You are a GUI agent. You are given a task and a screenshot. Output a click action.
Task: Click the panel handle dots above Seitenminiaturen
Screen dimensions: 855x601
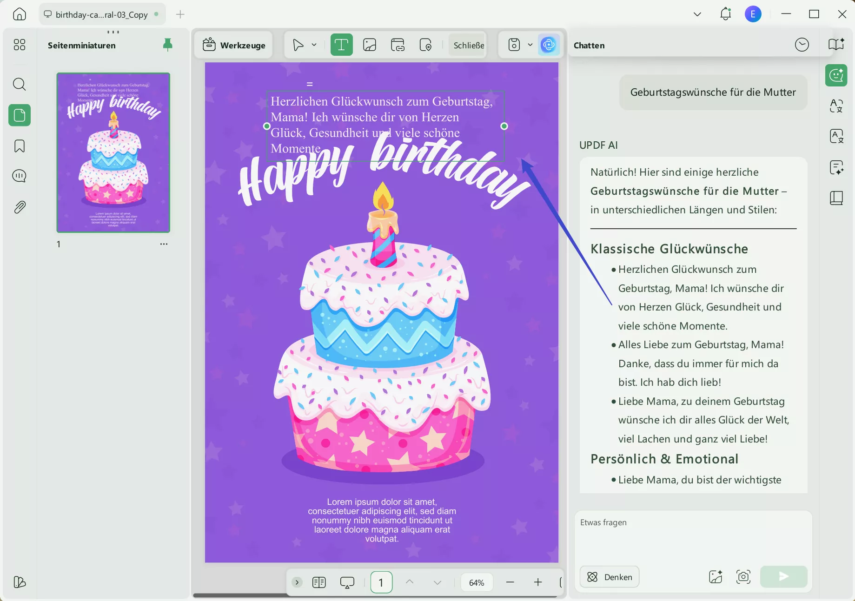pos(113,32)
